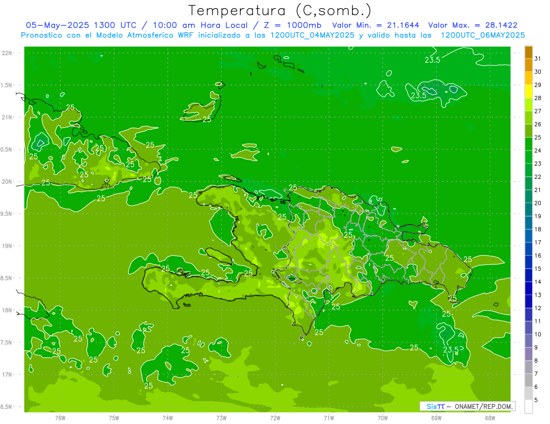Click the "26" label on the color scale

pyautogui.click(x=538, y=124)
